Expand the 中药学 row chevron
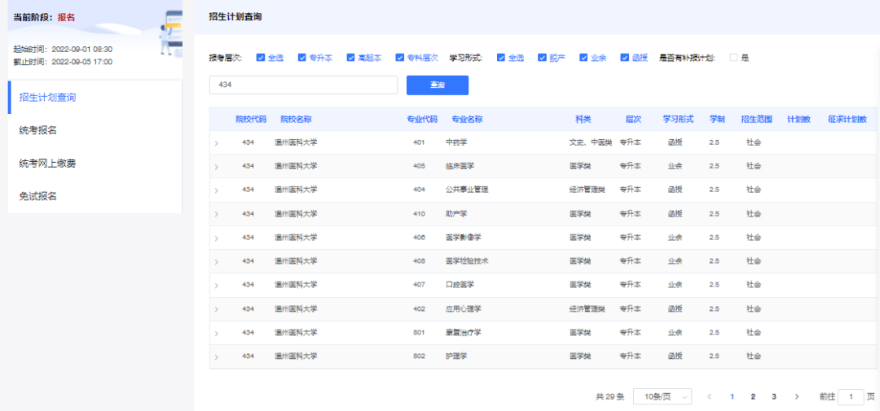Viewport: 880px width, 411px height. tap(217, 143)
